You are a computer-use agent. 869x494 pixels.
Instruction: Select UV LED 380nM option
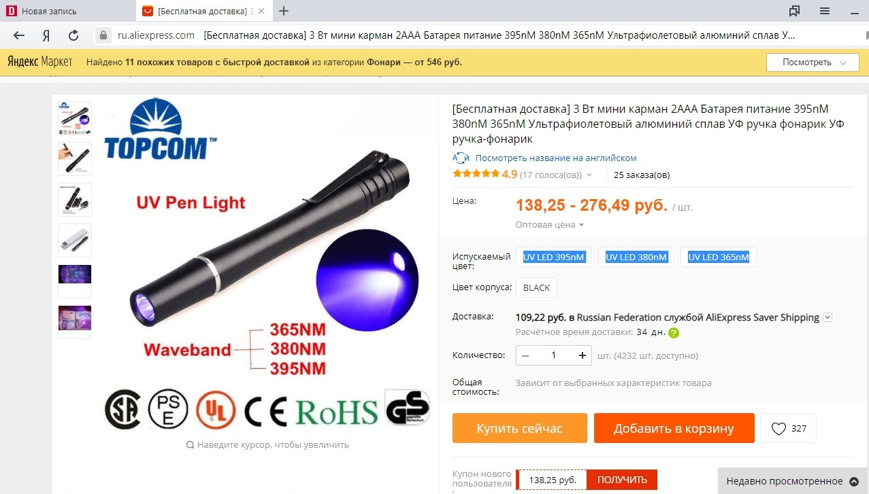click(x=636, y=257)
